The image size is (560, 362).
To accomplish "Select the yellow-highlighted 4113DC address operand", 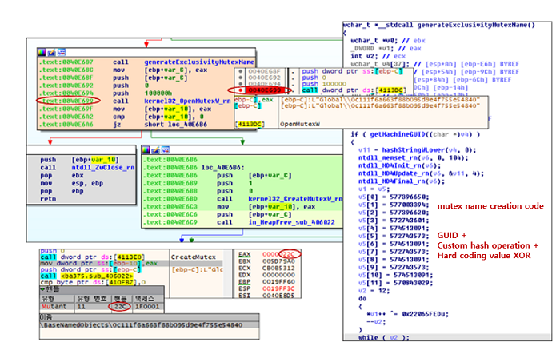I will point(392,90).
